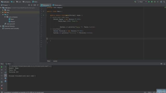Click "Process finished with exit code 0" text
Screen dimensions: 166x93
click(22, 76)
